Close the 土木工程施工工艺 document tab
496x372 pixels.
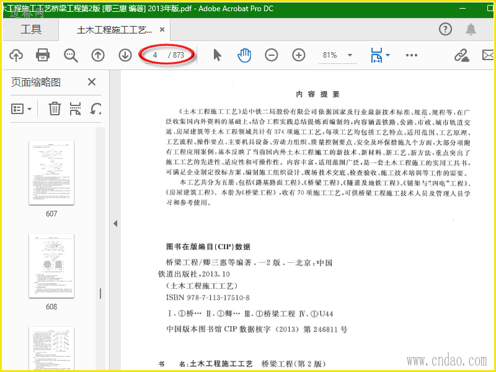(x=162, y=29)
